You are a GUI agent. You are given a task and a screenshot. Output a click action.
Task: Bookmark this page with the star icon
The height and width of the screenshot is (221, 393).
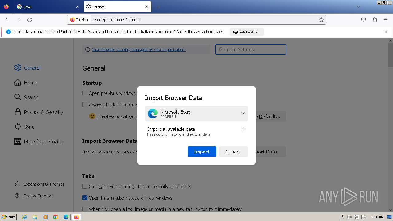321,20
